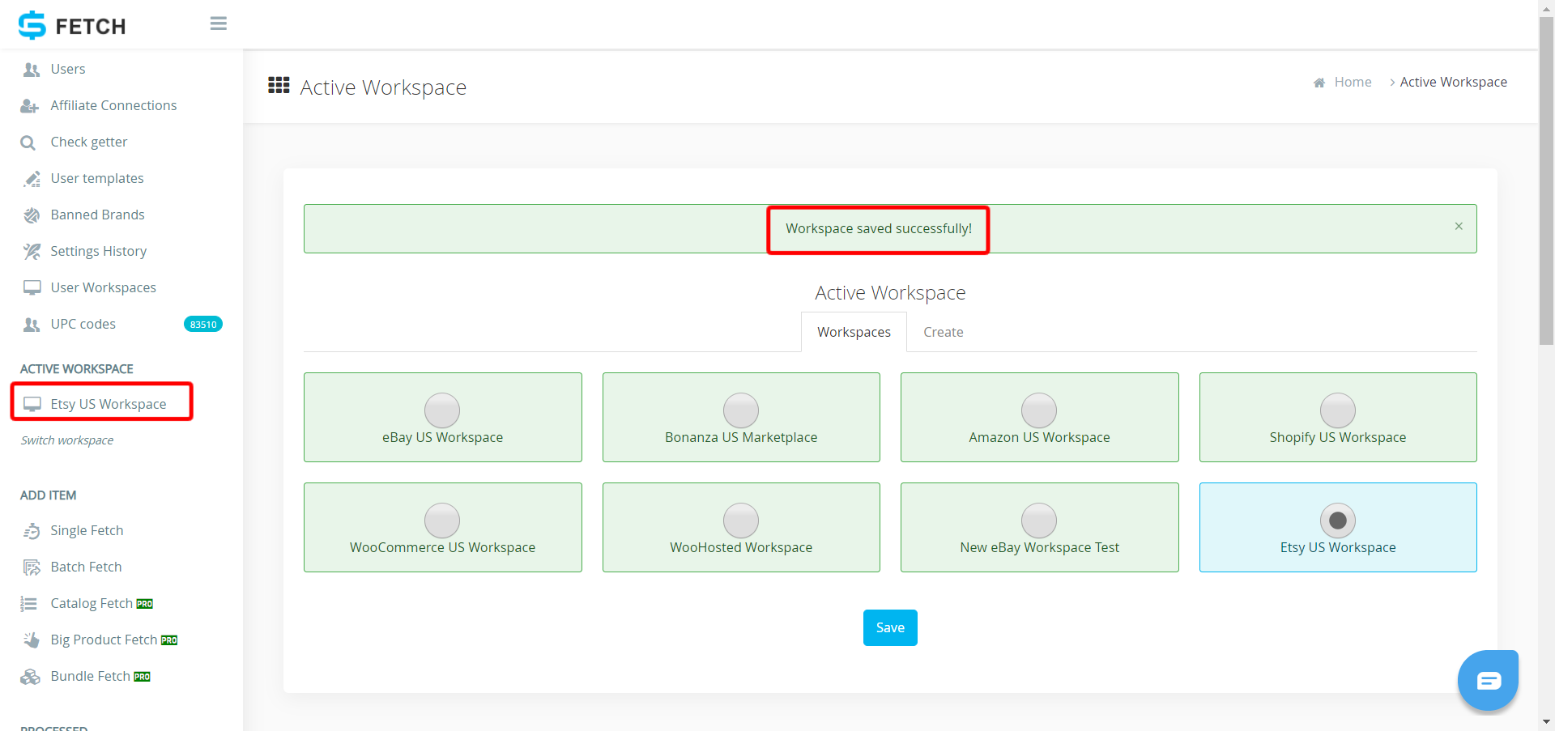Image resolution: width=1555 pixels, height=731 pixels.
Task: Select the Shopify US Workspace radio button
Action: point(1338,410)
